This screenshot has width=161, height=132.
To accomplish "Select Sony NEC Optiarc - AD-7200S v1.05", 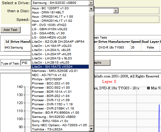I will click(60, 125).
